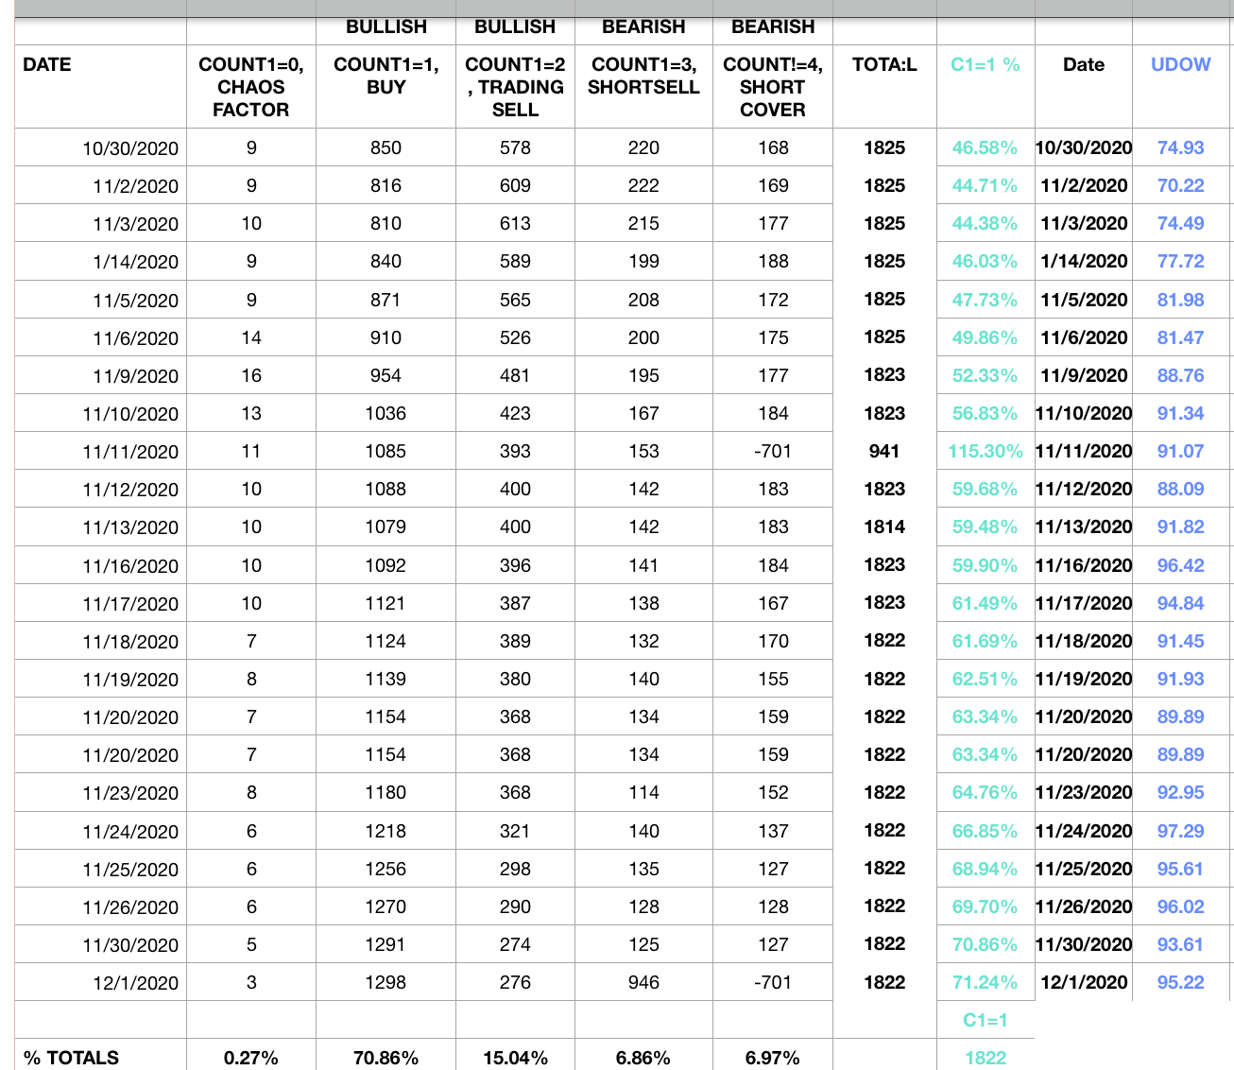Click the C1=1 label below the percentage column

(985, 1020)
